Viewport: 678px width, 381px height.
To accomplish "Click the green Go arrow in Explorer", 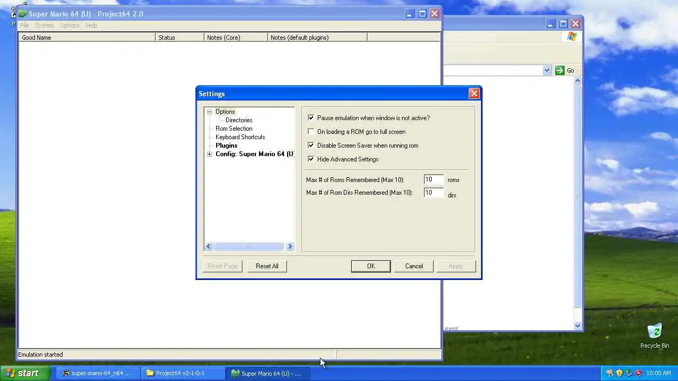I will (560, 70).
